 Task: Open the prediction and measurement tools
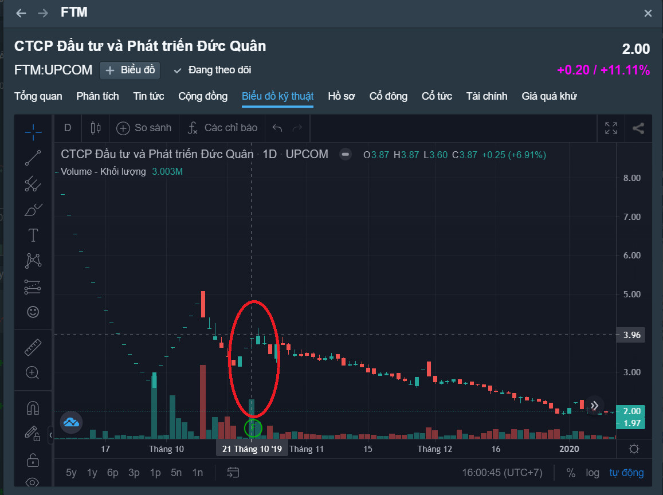[33, 287]
